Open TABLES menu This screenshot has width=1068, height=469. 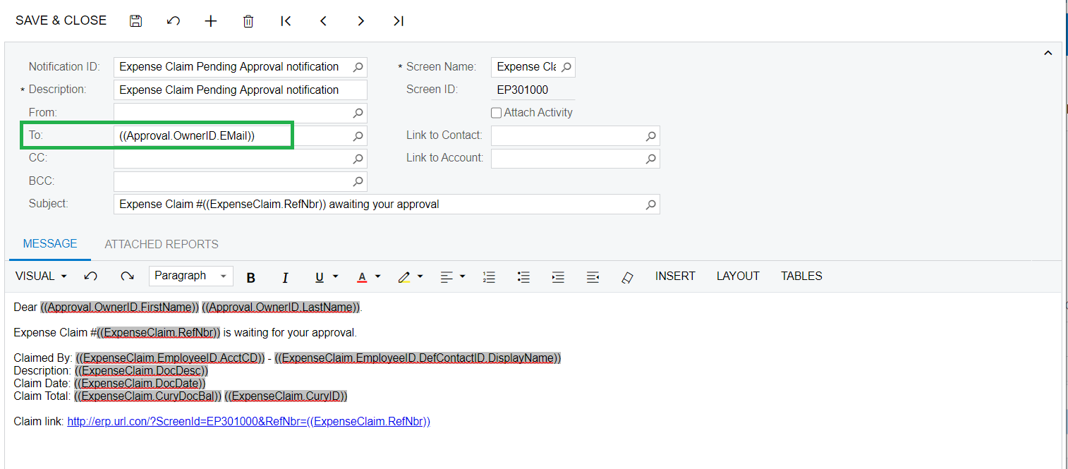click(x=801, y=276)
